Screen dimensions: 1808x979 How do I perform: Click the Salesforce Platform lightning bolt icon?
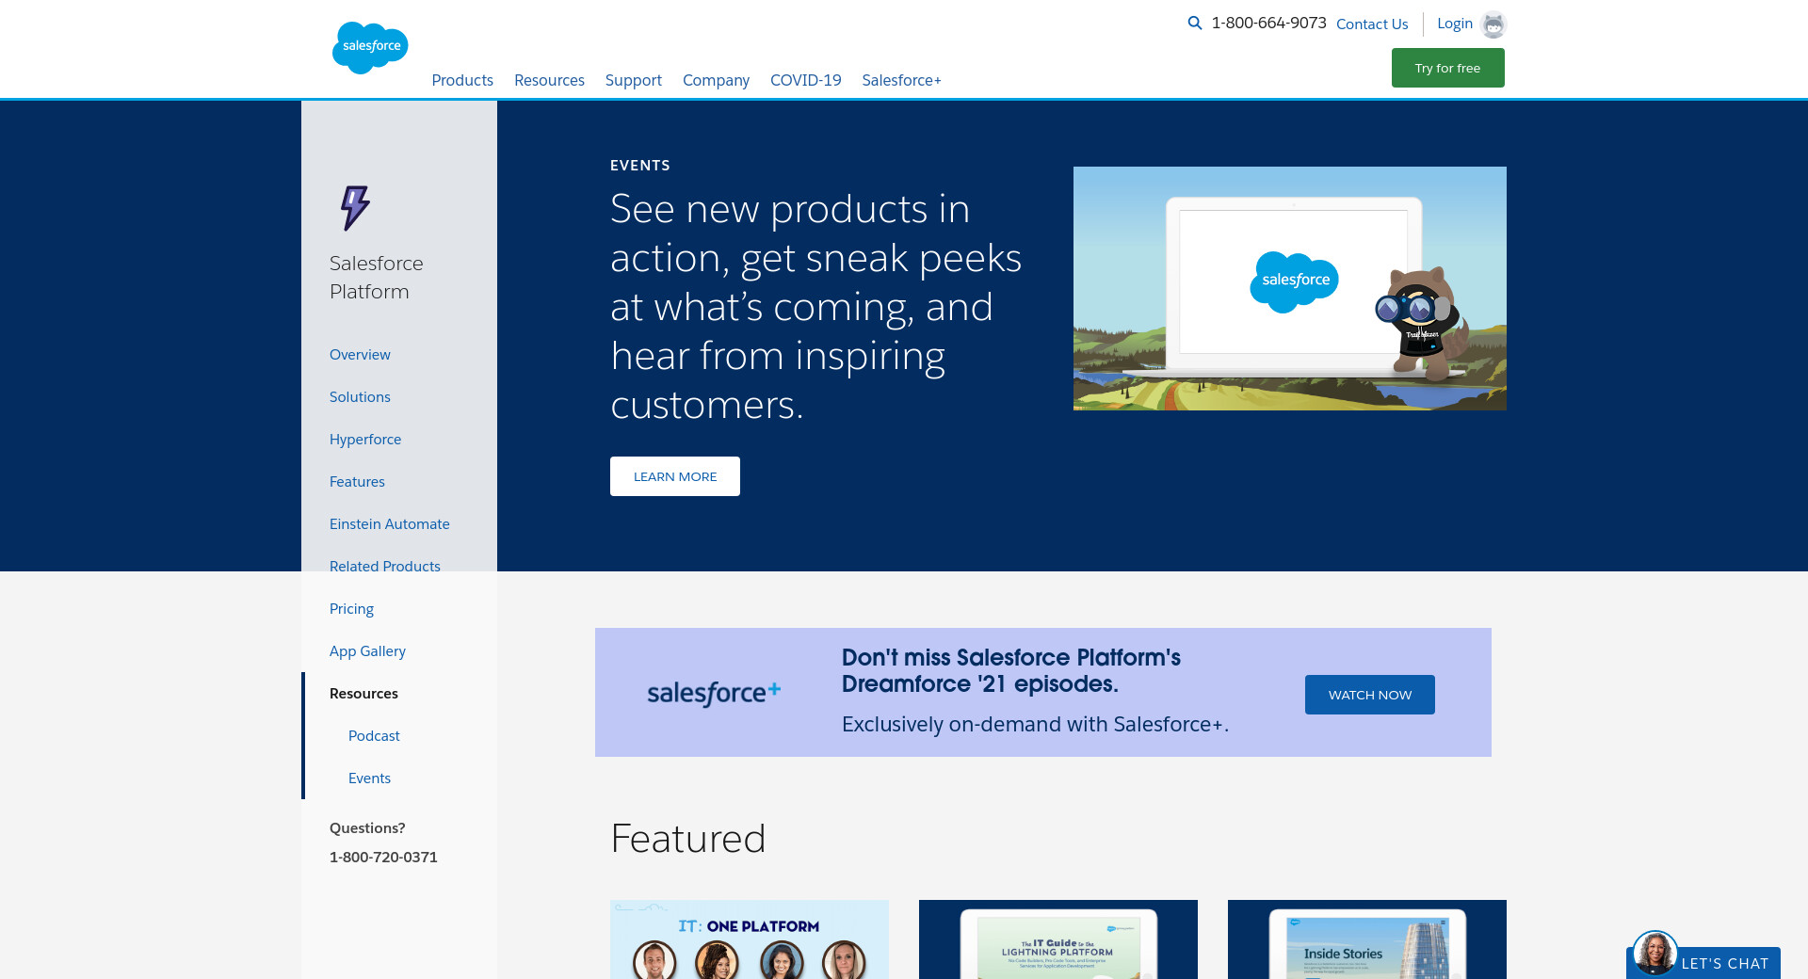(355, 208)
